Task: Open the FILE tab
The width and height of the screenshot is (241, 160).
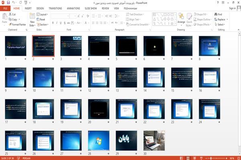Action: coord(5,8)
